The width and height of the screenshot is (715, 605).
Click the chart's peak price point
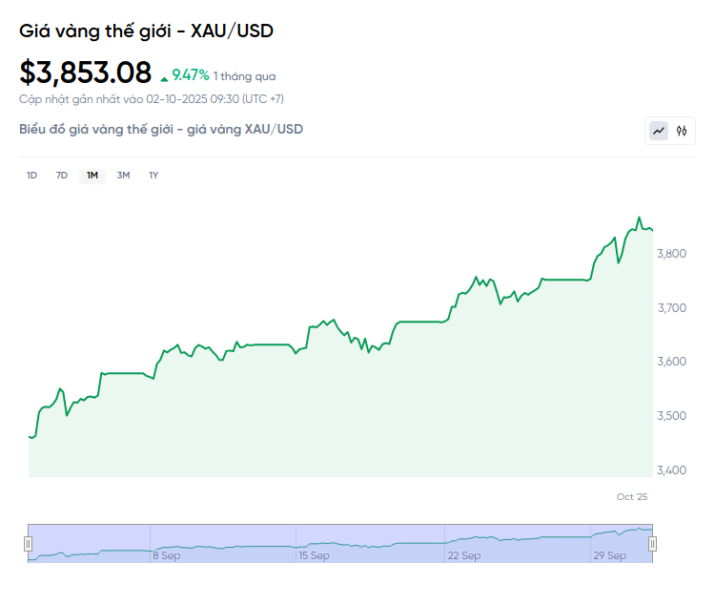tap(639, 218)
